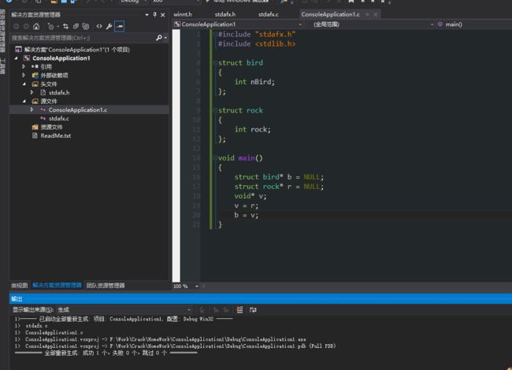Collapse all items in Solution Explorer
512x370 pixels.
76,27
